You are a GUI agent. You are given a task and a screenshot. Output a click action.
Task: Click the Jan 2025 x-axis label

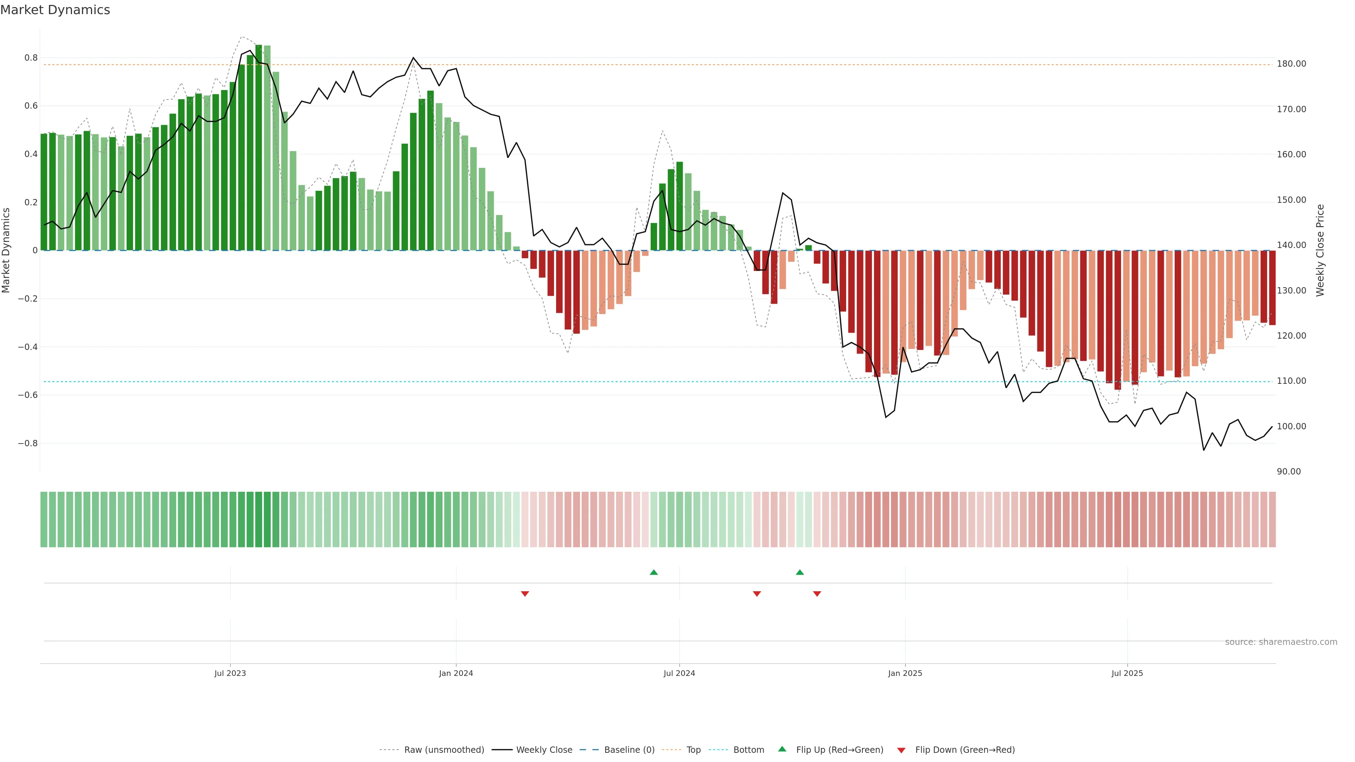tap(905, 673)
